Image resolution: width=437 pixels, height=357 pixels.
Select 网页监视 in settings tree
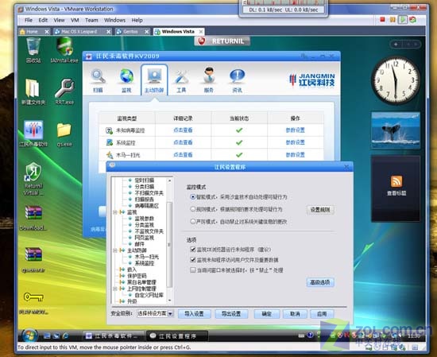[x=145, y=238]
